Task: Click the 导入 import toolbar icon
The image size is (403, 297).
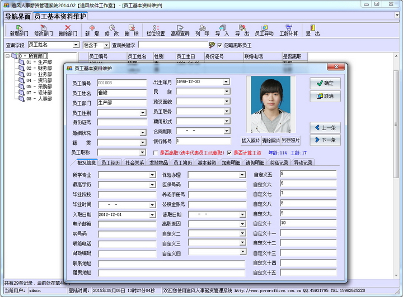Action: coord(222,30)
